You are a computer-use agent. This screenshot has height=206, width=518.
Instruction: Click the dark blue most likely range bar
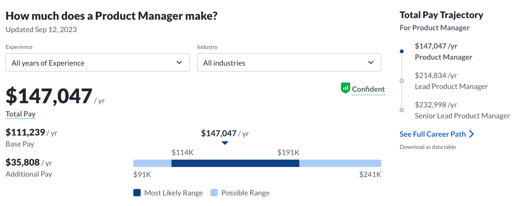pos(235,163)
